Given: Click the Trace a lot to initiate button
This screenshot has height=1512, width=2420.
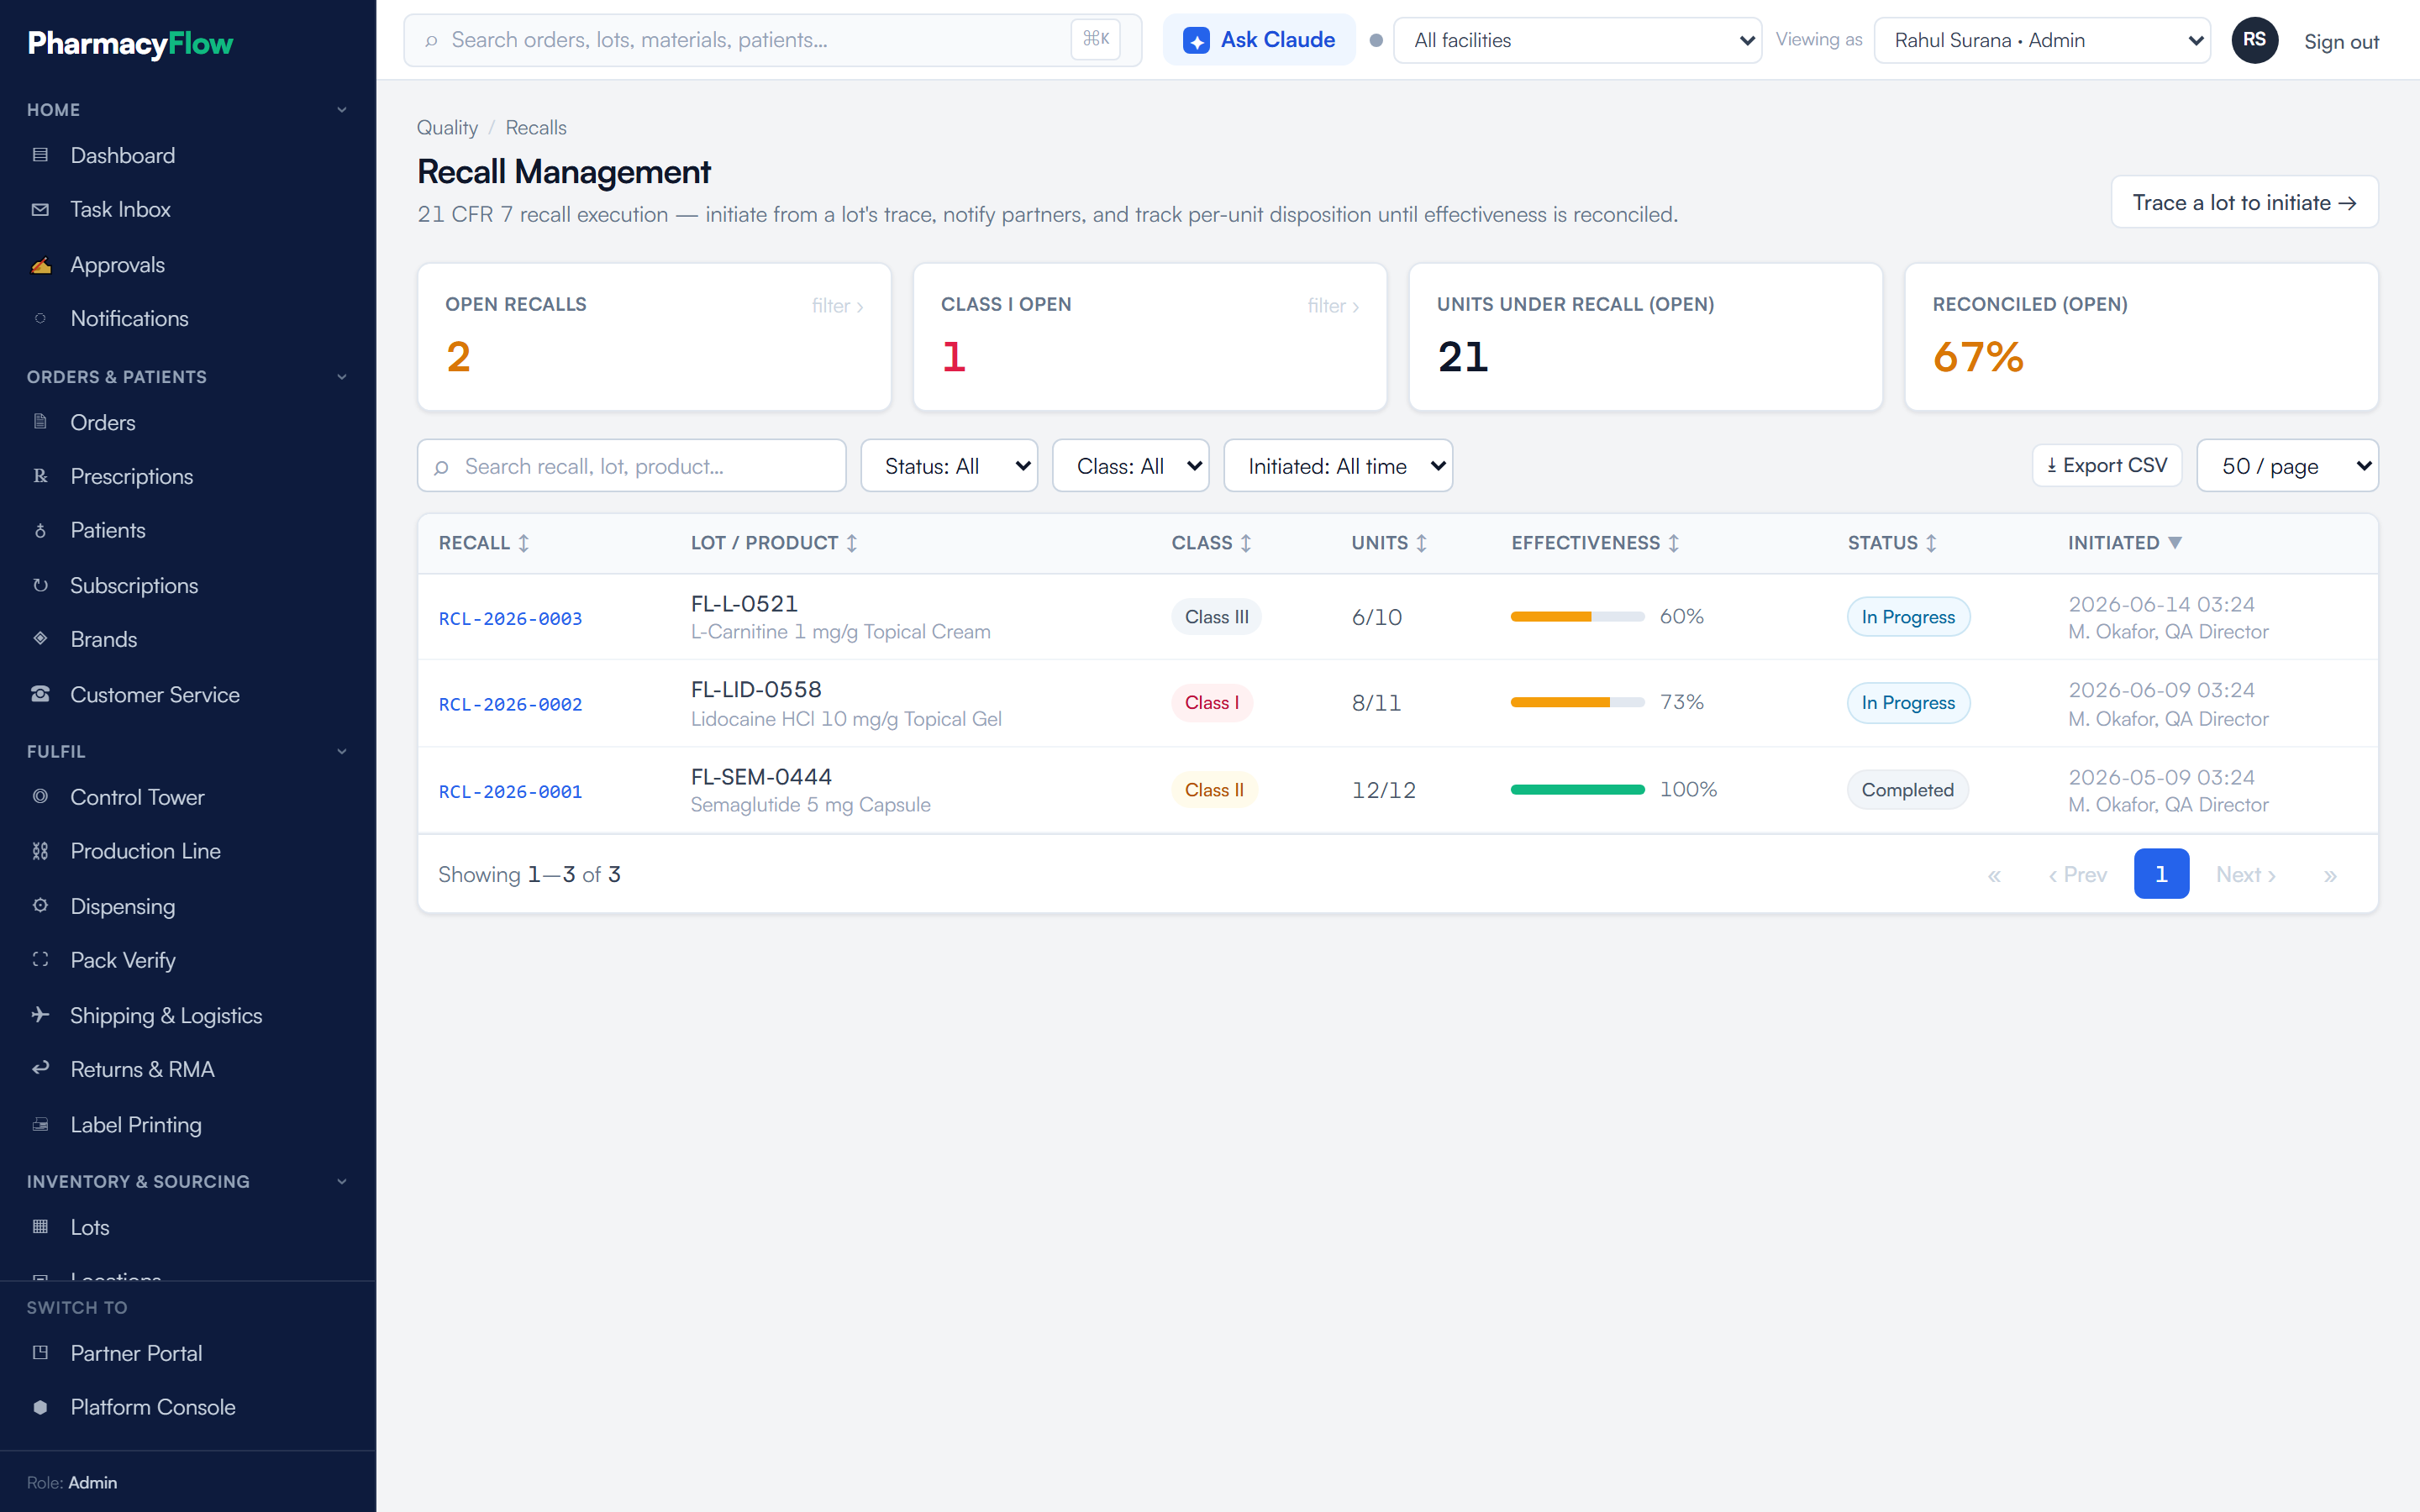Looking at the screenshot, I should click(2244, 203).
